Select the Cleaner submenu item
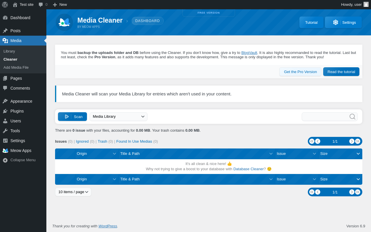This screenshot has height=232, width=371. coord(10,59)
